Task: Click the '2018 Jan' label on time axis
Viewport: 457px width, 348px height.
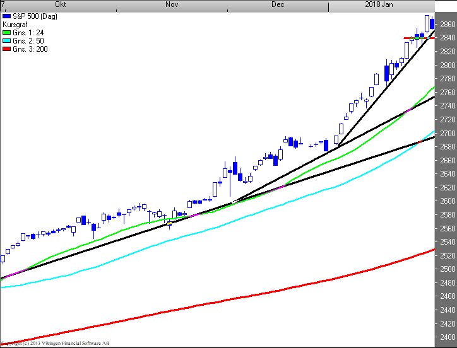Action: tap(379, 4)
